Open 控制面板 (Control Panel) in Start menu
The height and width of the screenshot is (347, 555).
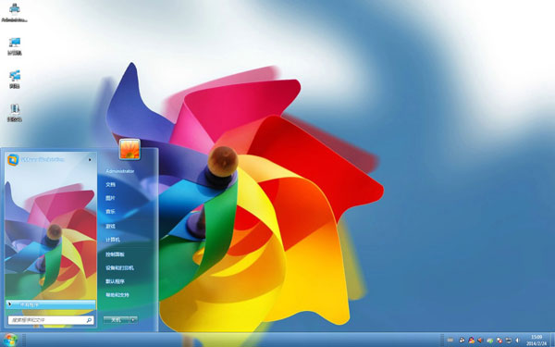tap(115, 254)
